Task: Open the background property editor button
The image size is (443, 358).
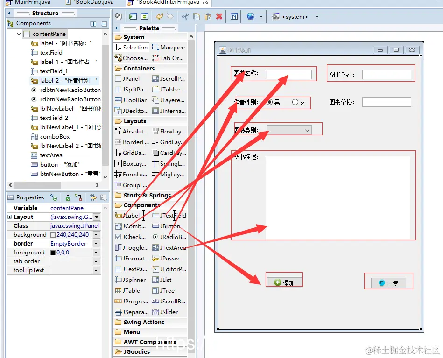Action: tap(97, 235)
